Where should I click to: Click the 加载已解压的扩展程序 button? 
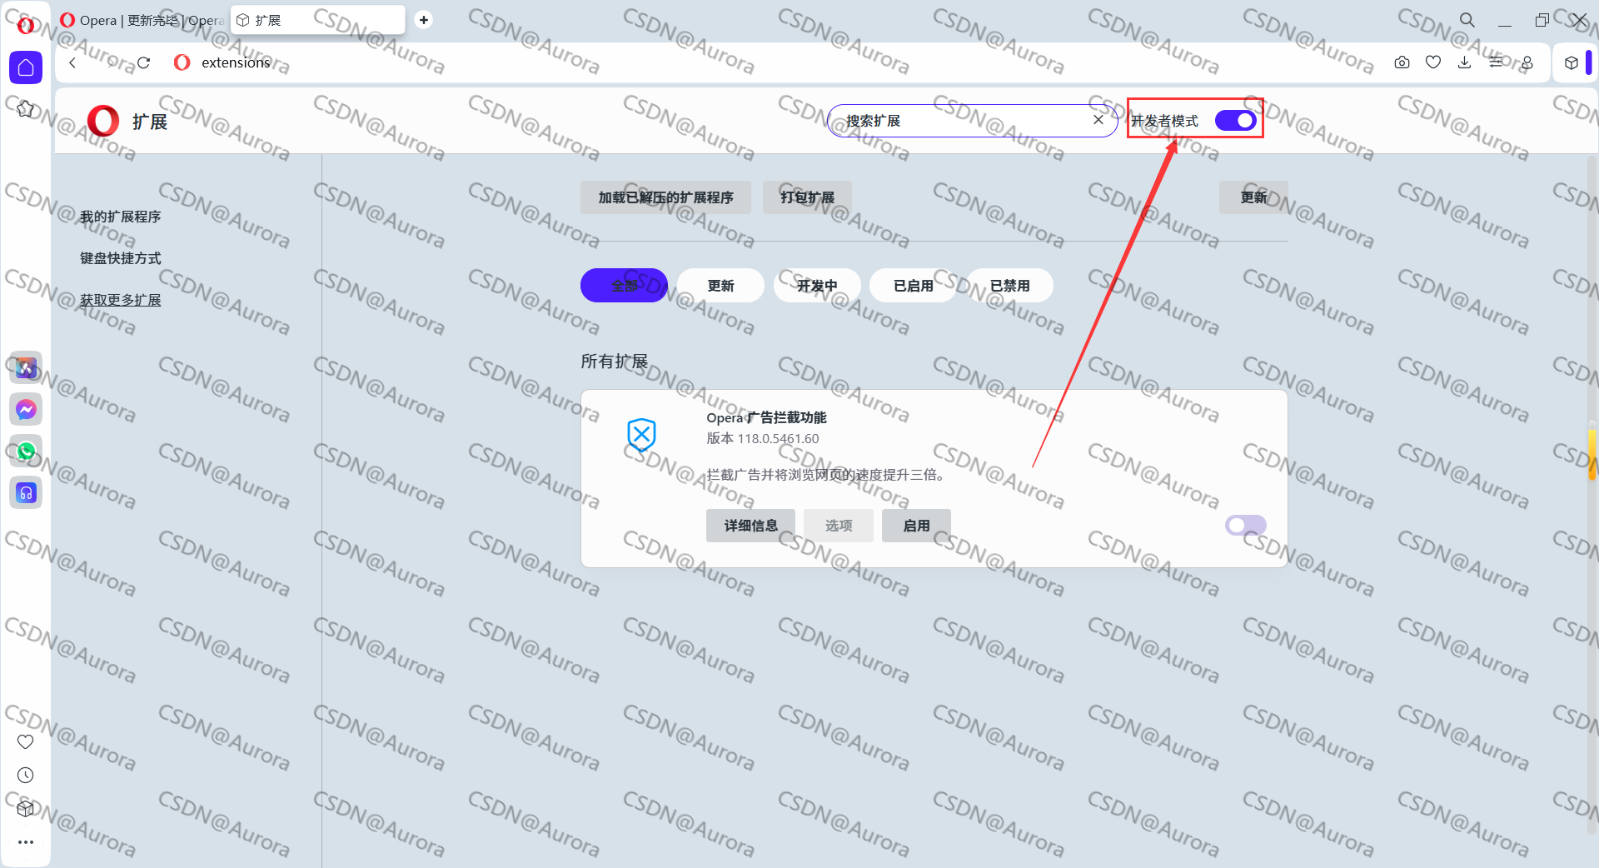tap(666, 197)
